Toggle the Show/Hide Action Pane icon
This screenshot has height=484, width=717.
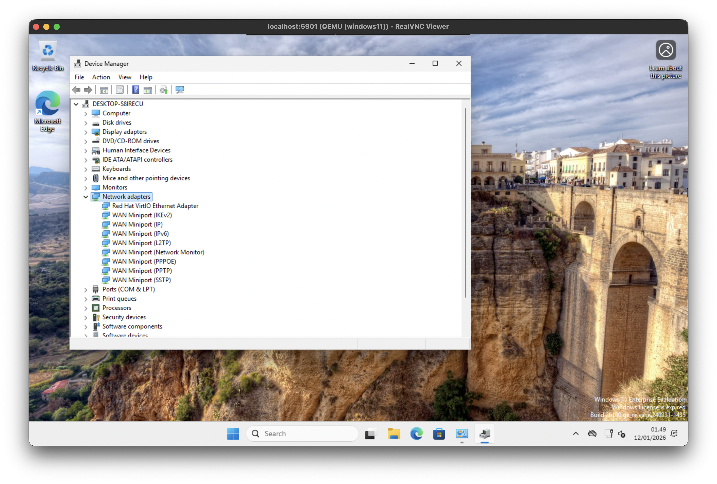[x=148, y=90]
